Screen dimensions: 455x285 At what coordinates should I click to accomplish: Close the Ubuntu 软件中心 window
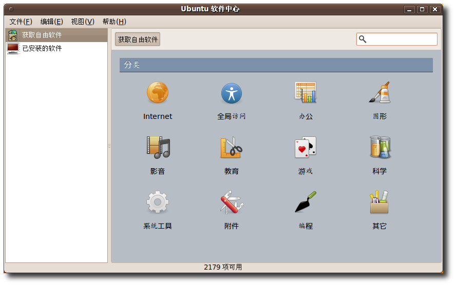click(x=434, y=10)
